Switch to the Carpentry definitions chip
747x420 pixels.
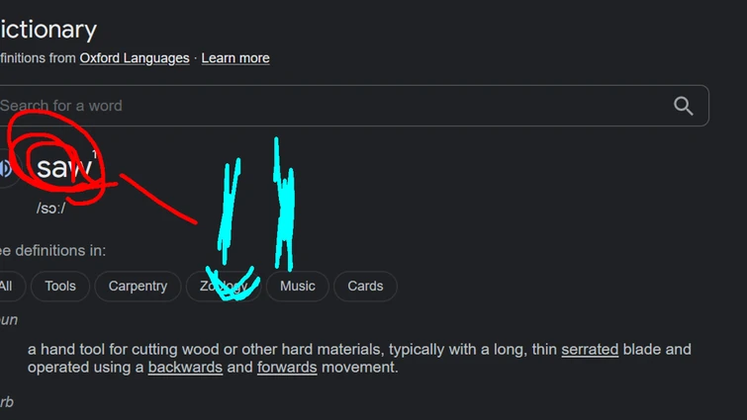click(x=138, y=286)
